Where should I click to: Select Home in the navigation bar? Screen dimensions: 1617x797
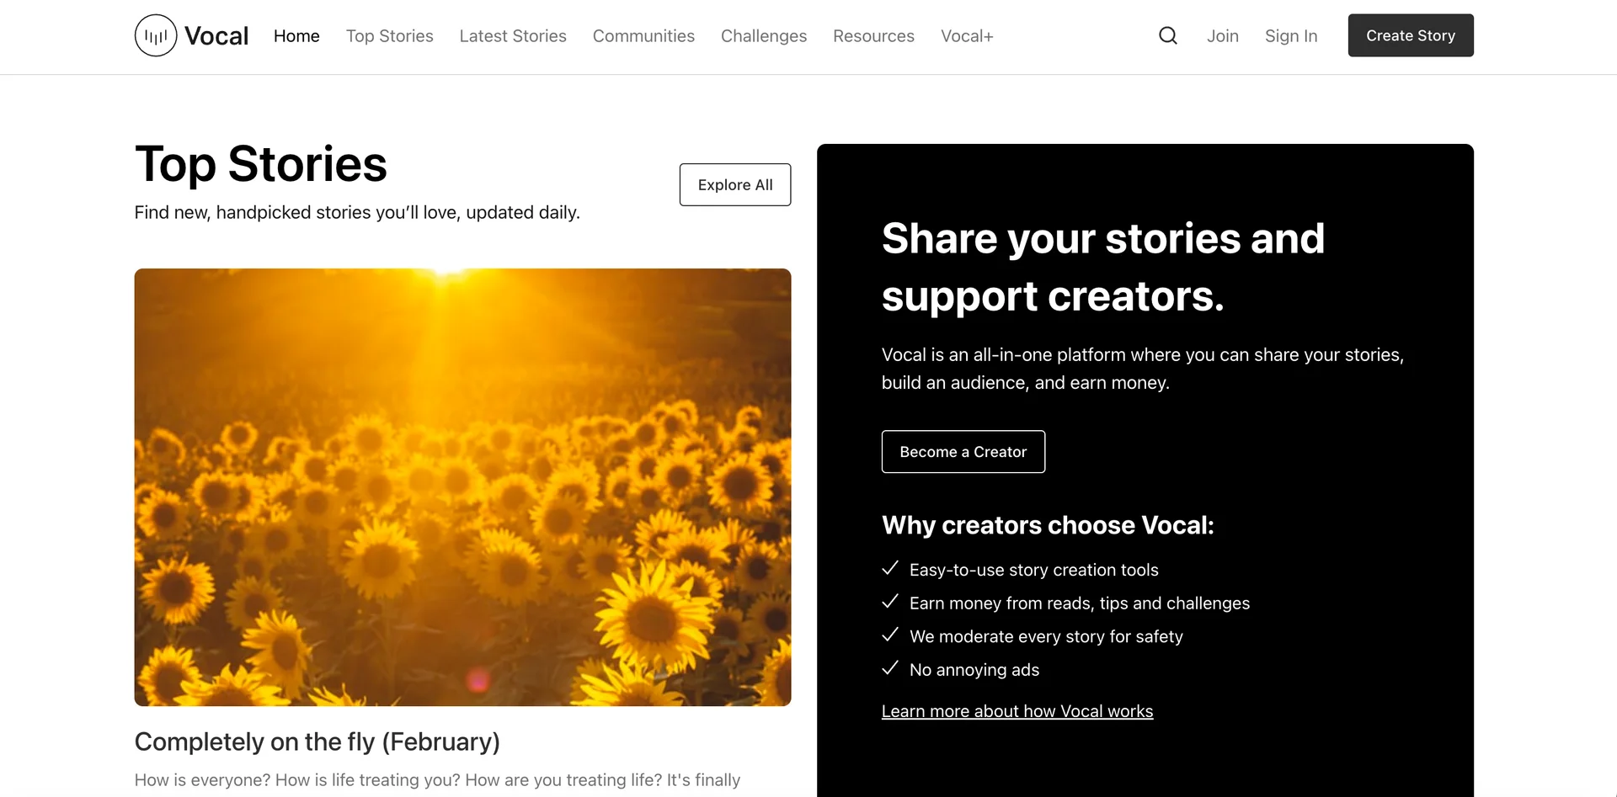click(x=296, y=35)
